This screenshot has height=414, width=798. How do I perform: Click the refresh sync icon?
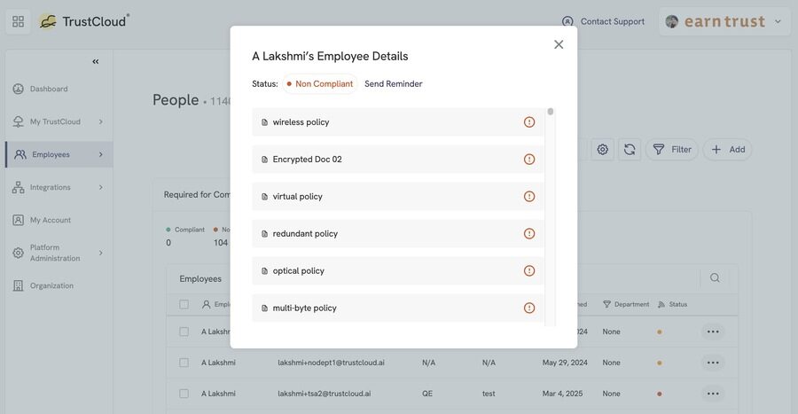click(630, 150)
